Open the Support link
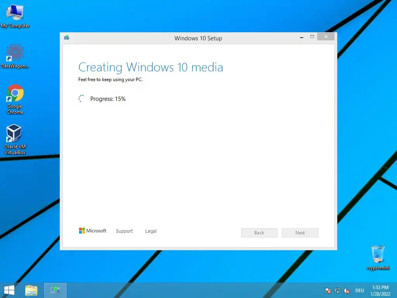The image size is (397, 298). (x=124, y=231)
